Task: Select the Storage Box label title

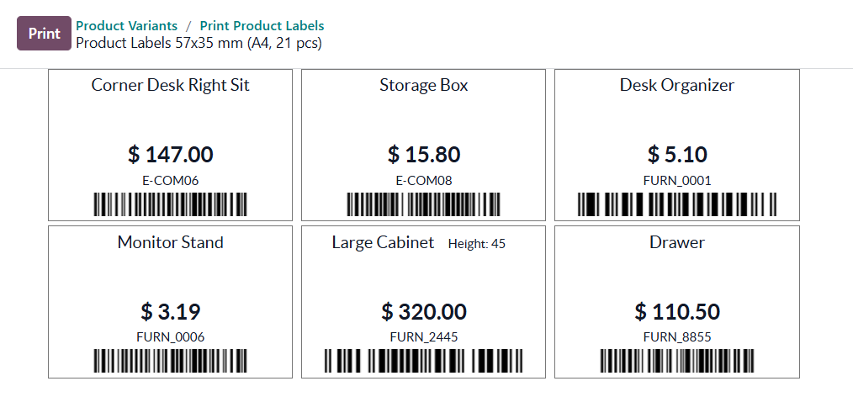Action: pyautogui.click(x=424, y=85)
